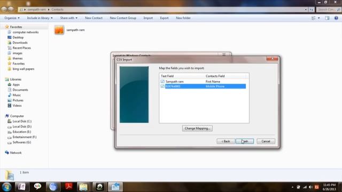Click Export in the toolbar

pyautogui.click(x=164, y=18)
